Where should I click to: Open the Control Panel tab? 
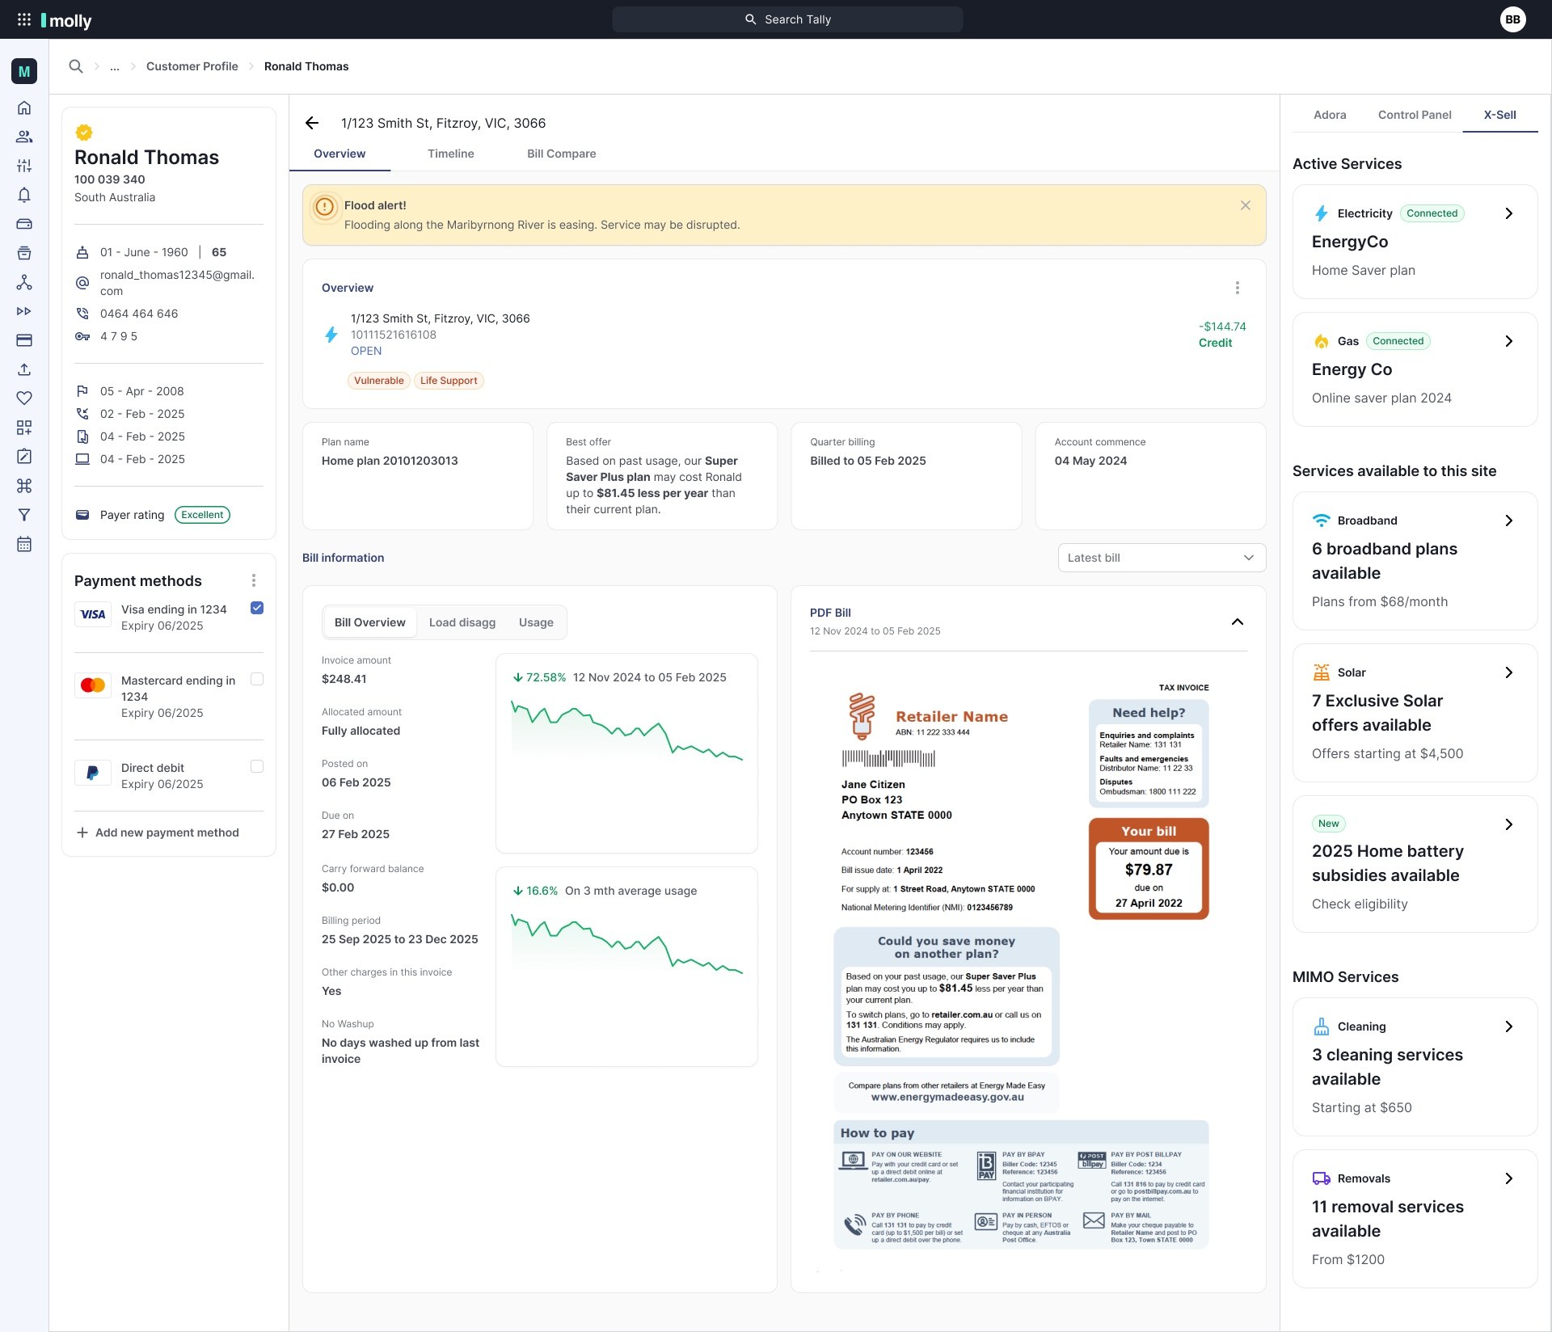point(1415,115)
